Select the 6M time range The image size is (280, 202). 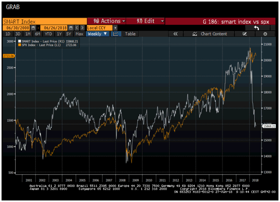point(38,34)
